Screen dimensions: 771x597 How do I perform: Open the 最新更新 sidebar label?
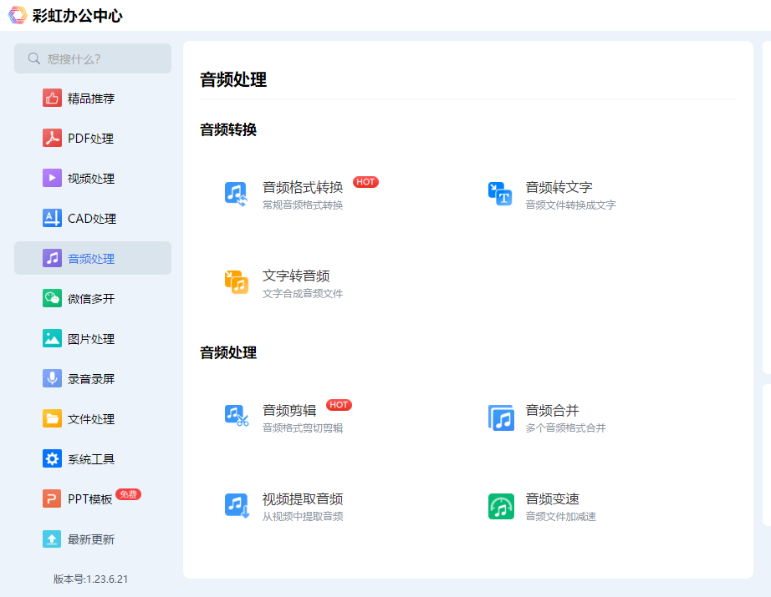coord(91,539)
